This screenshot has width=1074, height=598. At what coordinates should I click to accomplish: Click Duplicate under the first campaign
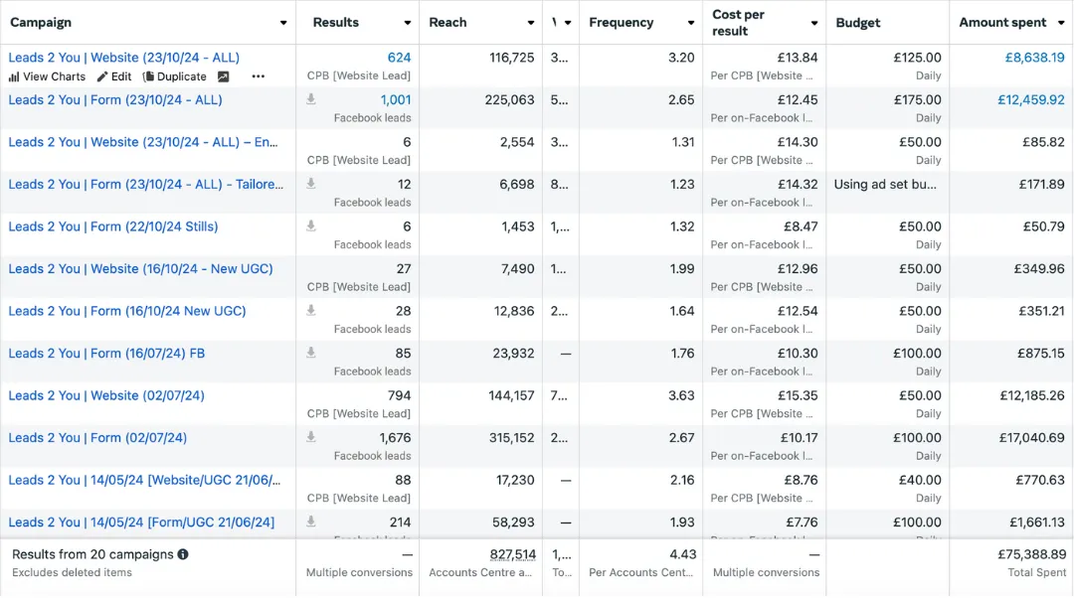click(174, 76)
